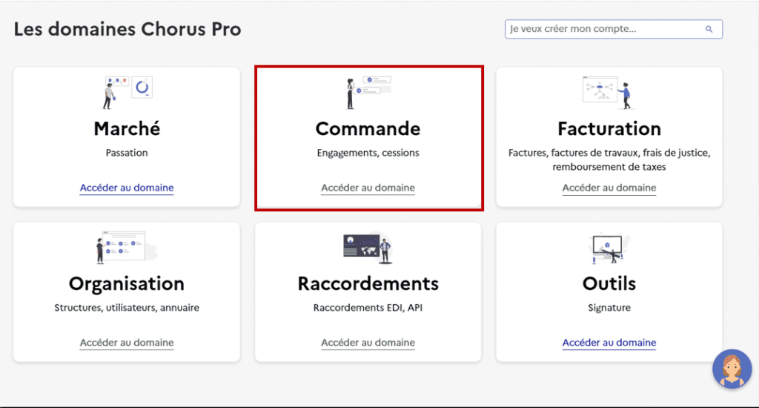Follow 'Accéder au domaine' link under Commande
The height and width of the screenshot is (408, 759).
pos(368,188)
